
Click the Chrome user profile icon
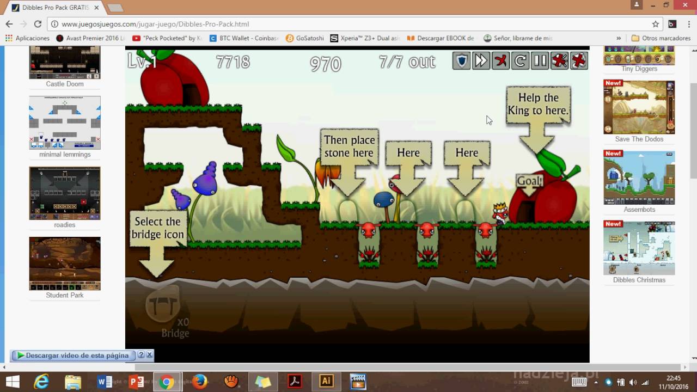(637, 5)
